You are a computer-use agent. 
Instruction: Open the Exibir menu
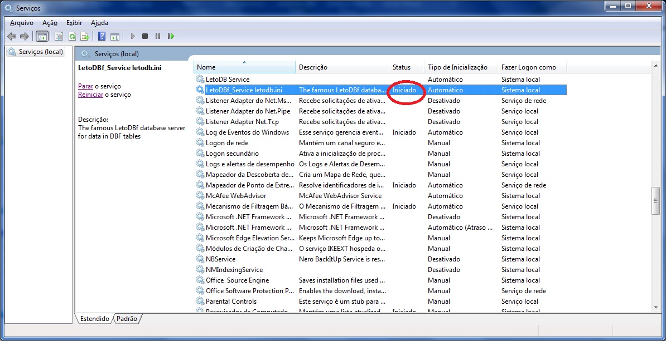click(x=74, y=23)
